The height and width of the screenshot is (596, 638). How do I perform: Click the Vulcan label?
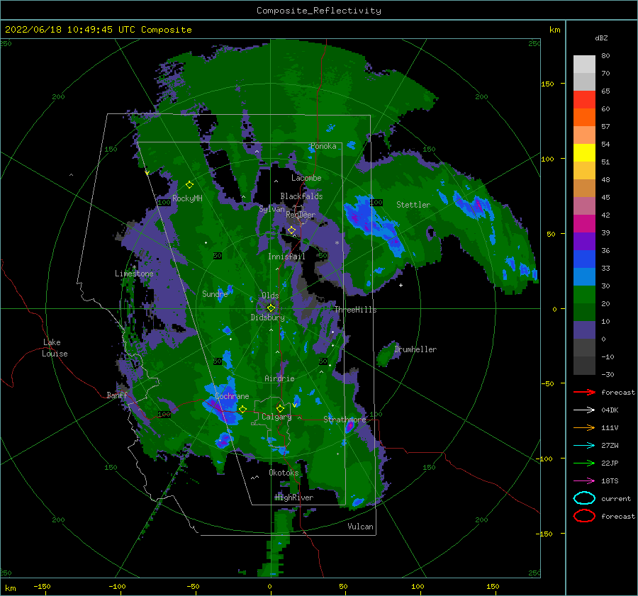point(360,527)
